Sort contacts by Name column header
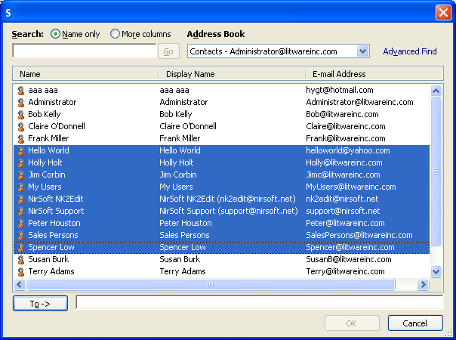 (x=85, y=74)
